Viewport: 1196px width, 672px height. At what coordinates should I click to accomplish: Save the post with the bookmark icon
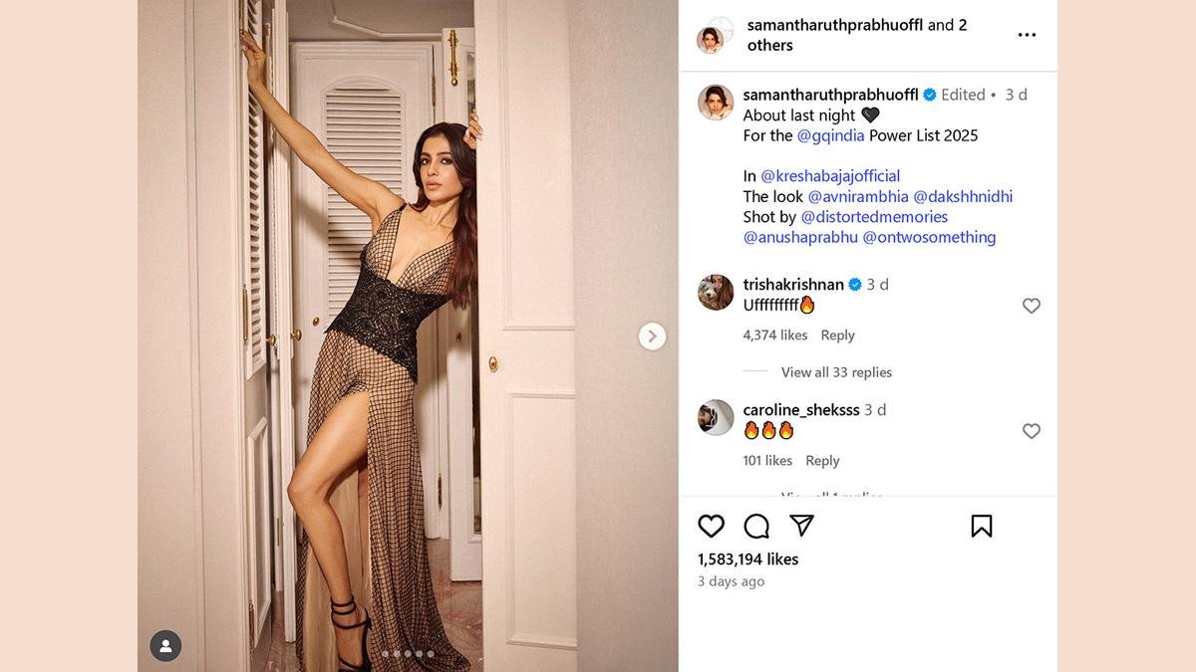click(x=982, y=526)
